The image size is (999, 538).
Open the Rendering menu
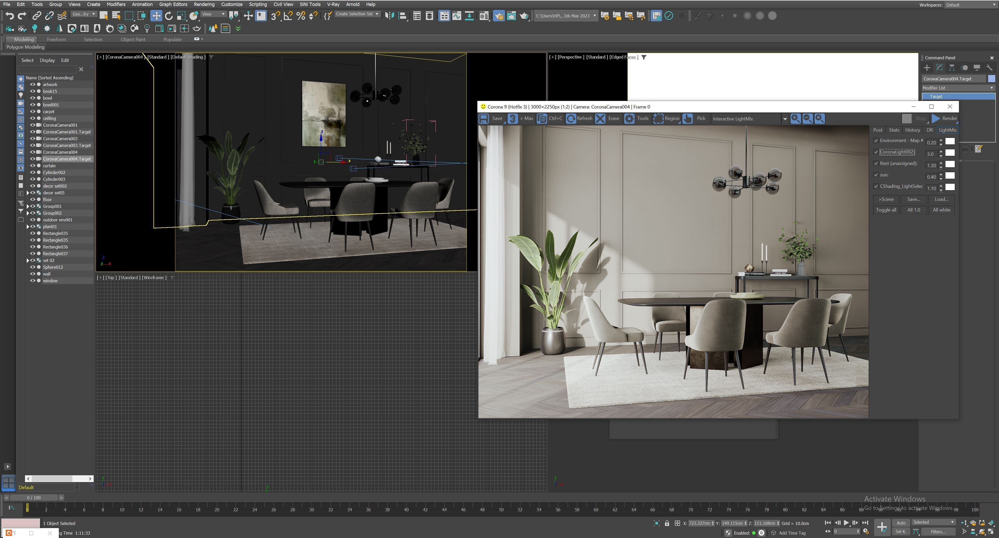[x=204, y=4]
